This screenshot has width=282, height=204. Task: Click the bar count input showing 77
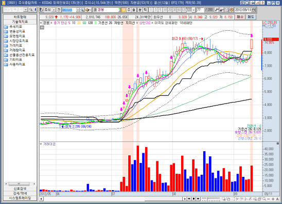tap(200, 10)
